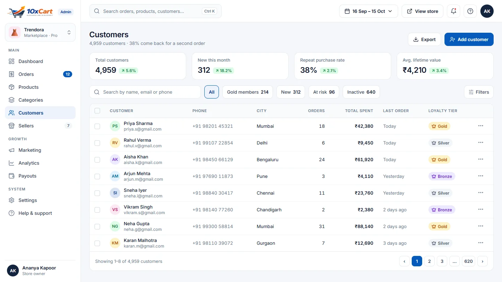
Task: Open the notifications bell icon
Action: 454,11
